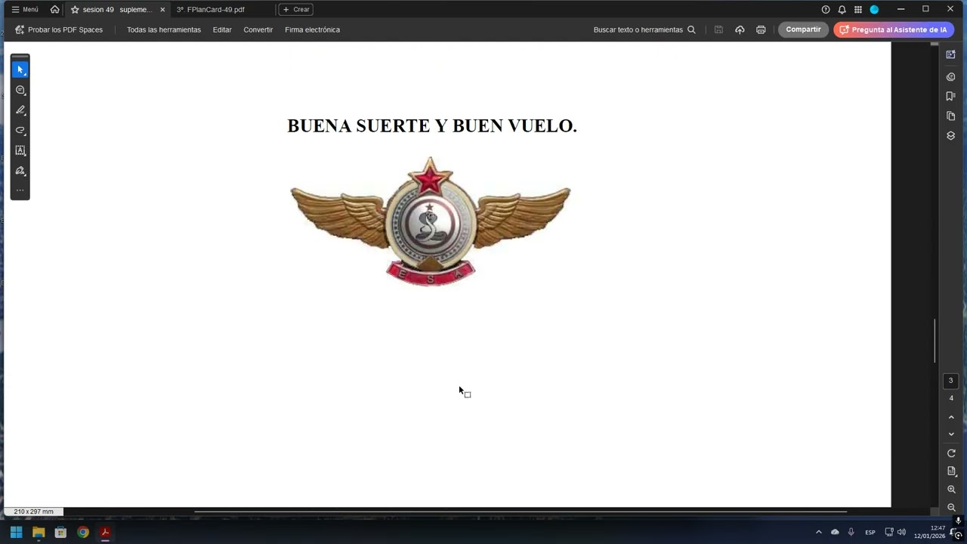The width and height of the screenshot is (967, 544).
Task: Open the layers panel
Action: click(951, 135)
